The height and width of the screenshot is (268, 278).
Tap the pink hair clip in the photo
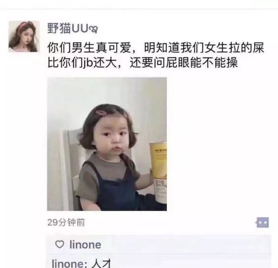point(100,113)
